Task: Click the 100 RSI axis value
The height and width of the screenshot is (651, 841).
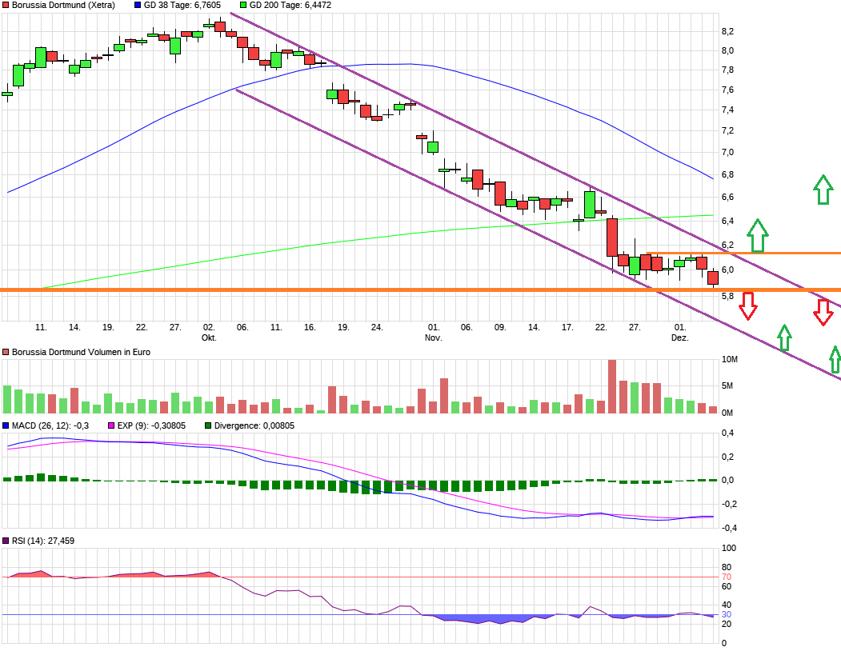Action: (x=729, y=548)
